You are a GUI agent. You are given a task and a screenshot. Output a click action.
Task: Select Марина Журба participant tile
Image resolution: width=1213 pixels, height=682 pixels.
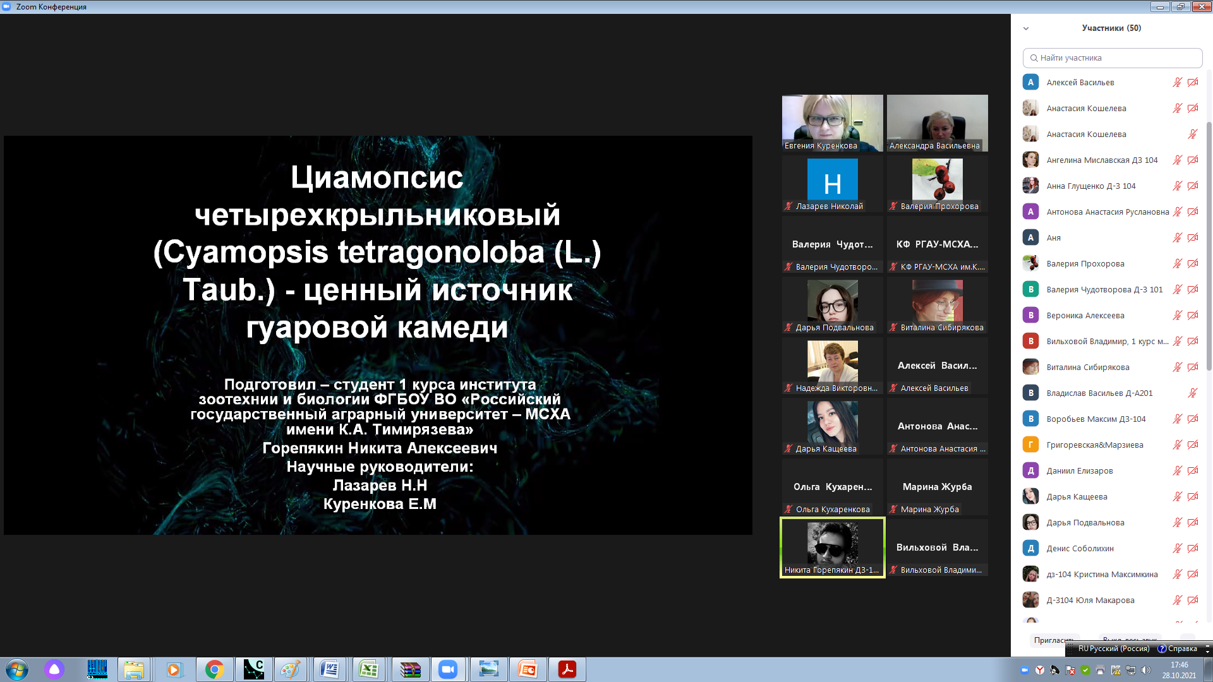[937, 487]
